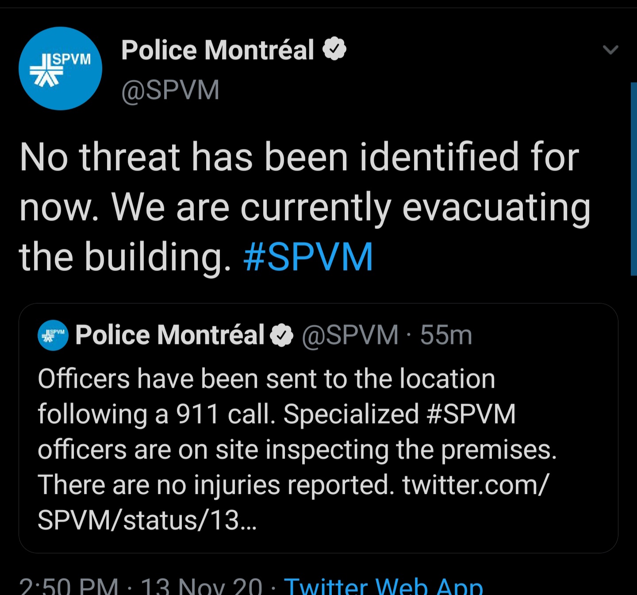Open the small SPVM avatar in quoted tweet

click(x=53, y=335)
